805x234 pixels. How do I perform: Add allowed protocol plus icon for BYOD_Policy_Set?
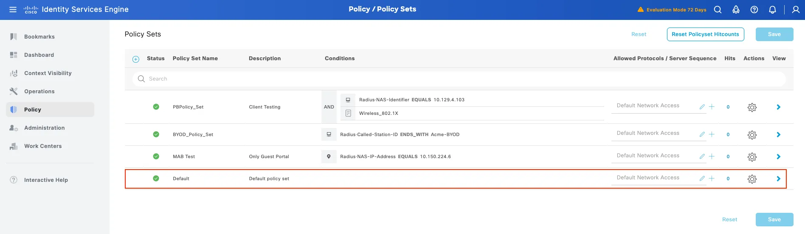click(x=712, y=134)
